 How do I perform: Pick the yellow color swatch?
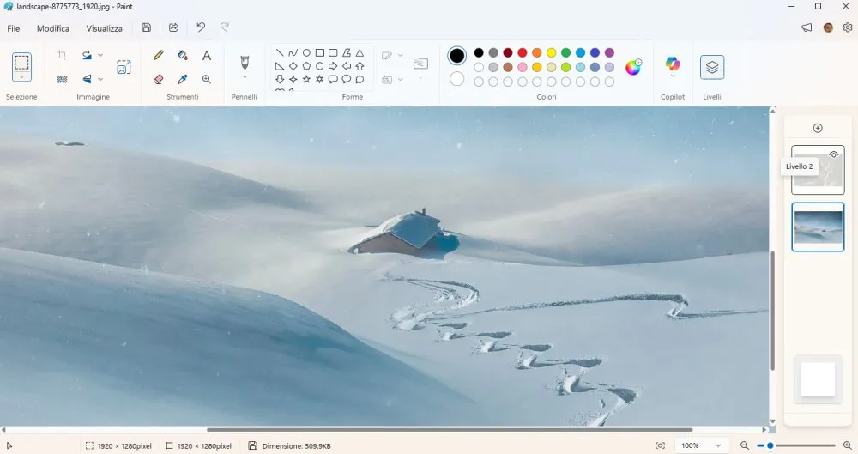coord(551,52)
